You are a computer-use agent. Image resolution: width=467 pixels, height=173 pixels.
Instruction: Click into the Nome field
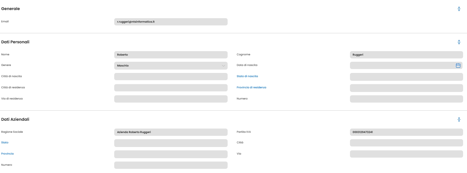pyautogui.click(x=171, y=55)
